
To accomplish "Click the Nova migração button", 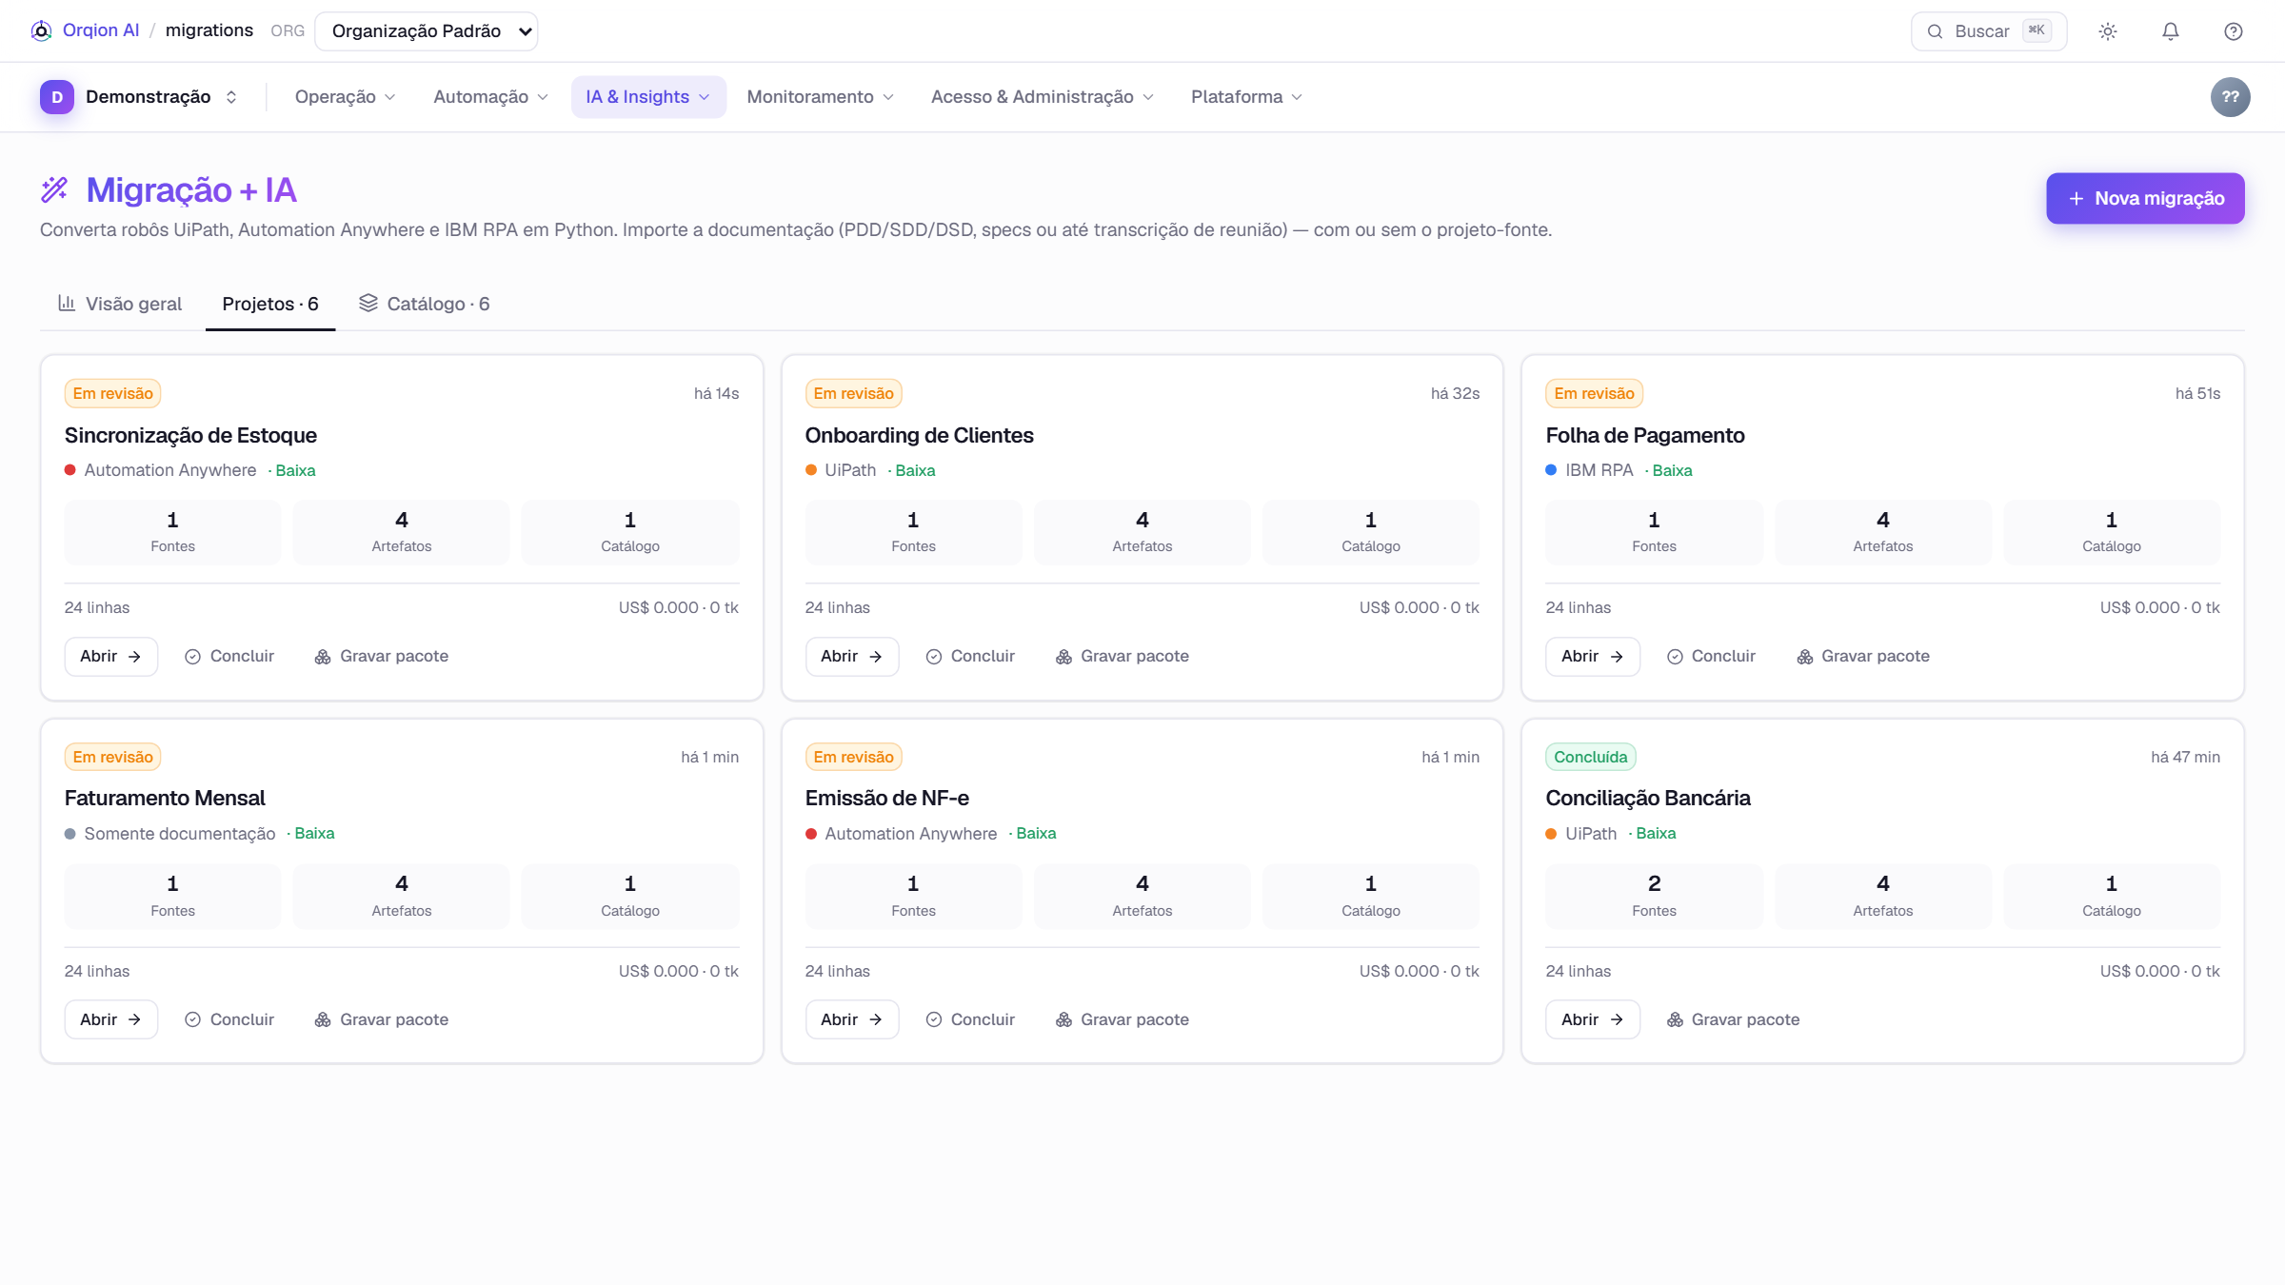I will [2145, 198].
